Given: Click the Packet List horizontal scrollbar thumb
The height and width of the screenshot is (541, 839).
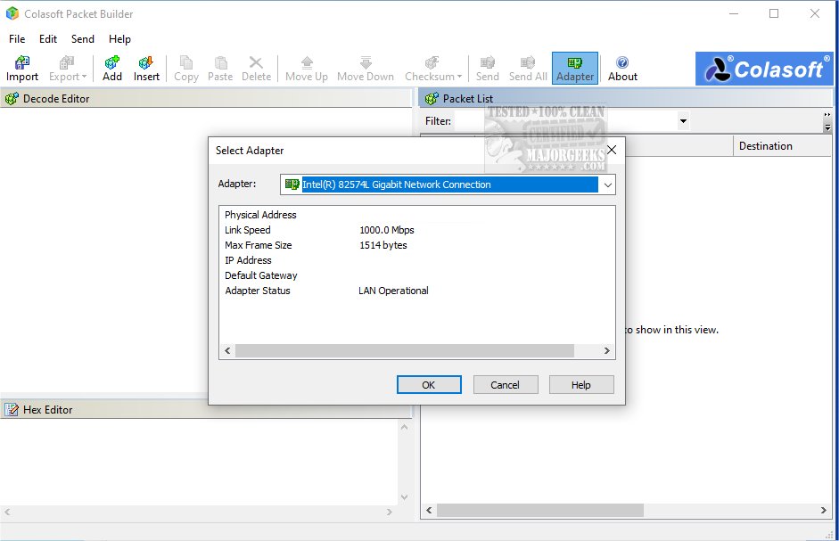Looking at the screenshot, I should click(540, 511).
